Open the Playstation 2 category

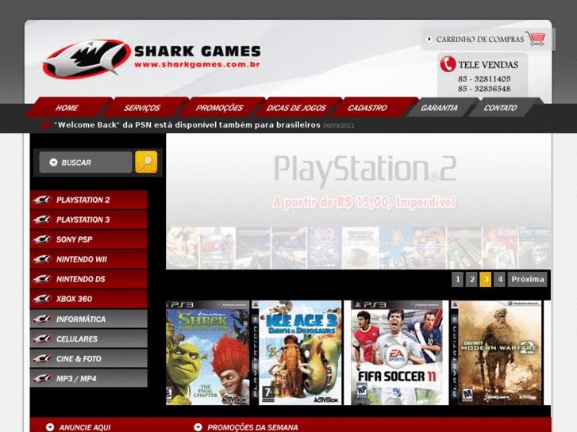[x=89, y=200]
